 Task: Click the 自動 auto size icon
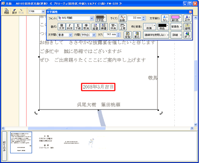122,18
